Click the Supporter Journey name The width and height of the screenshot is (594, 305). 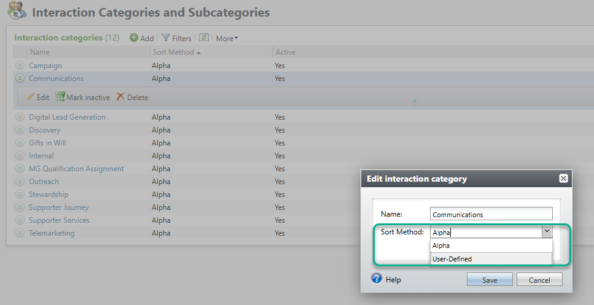[x=59, y=207]
